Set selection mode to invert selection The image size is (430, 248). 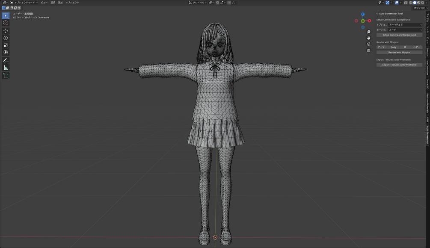pyautogui.click(x=15, y=8)
